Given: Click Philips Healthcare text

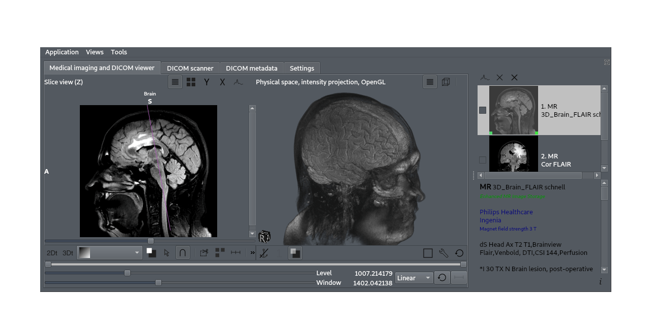Looking at the screenshot, I should pyautogui.click(x=506, y=212).
